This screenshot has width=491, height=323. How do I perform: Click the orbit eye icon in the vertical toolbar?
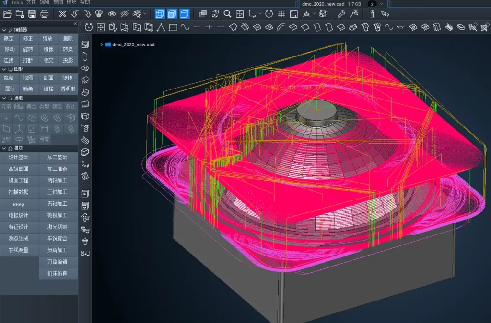[85, 68]
